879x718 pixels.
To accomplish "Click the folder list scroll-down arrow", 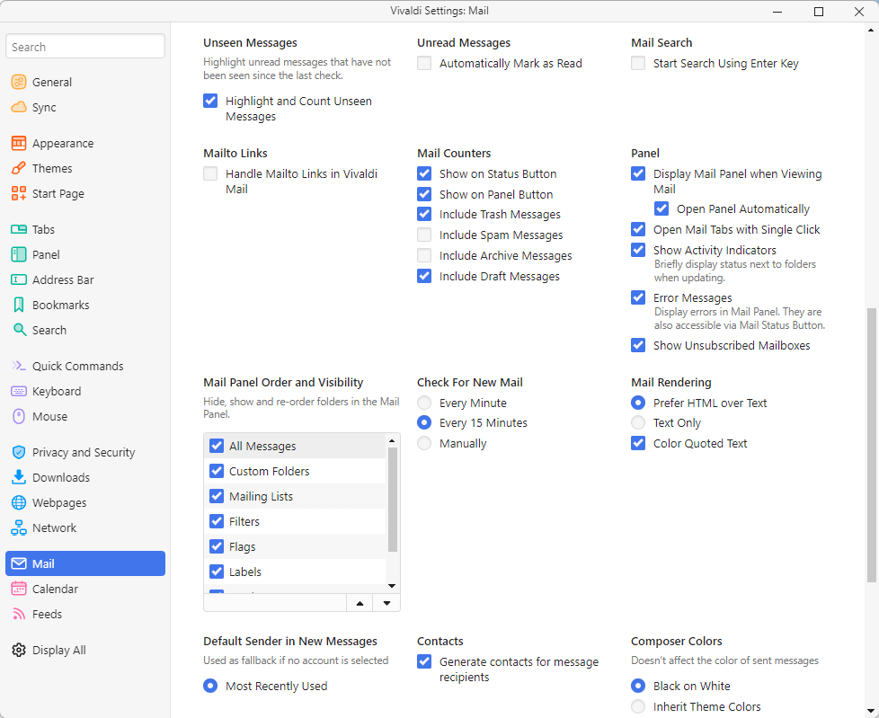I will pos(392,586).
